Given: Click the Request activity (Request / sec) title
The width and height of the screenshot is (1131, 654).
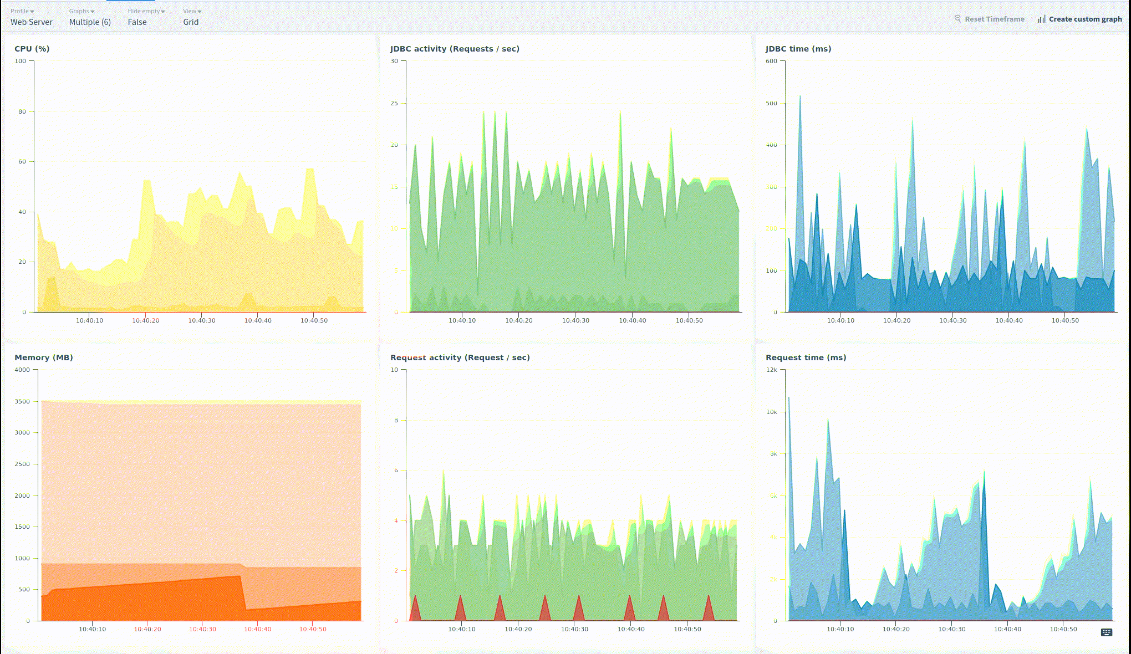Looking at the screenshot, I should coord(460,357).
